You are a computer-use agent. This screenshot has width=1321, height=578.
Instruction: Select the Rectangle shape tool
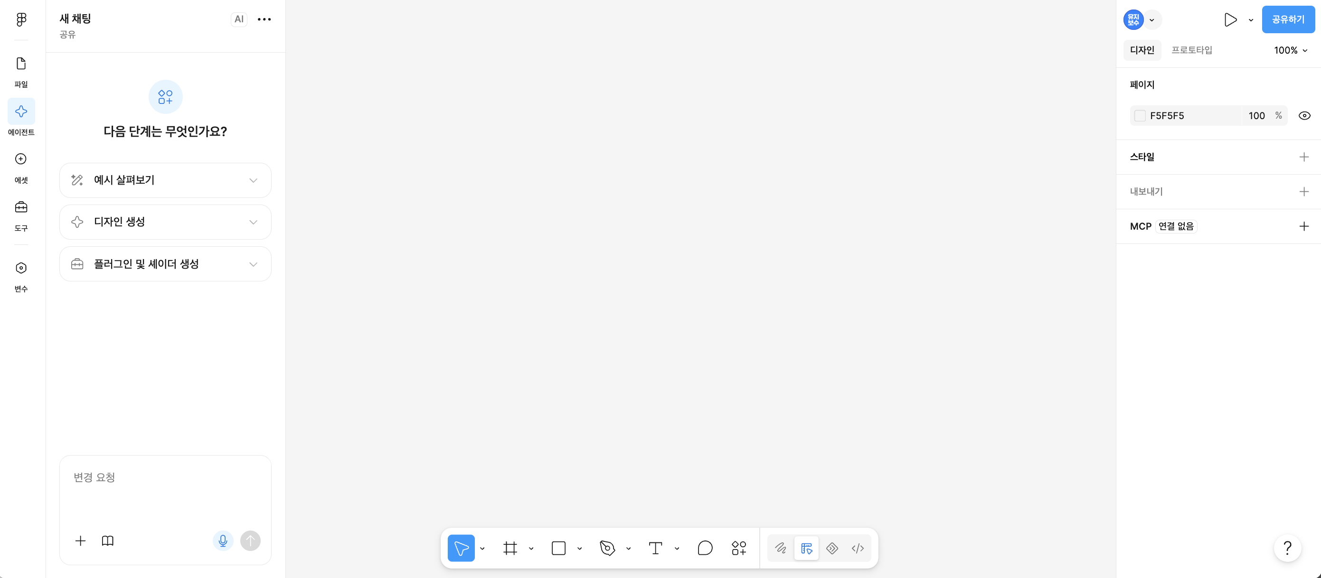point(558,548)
